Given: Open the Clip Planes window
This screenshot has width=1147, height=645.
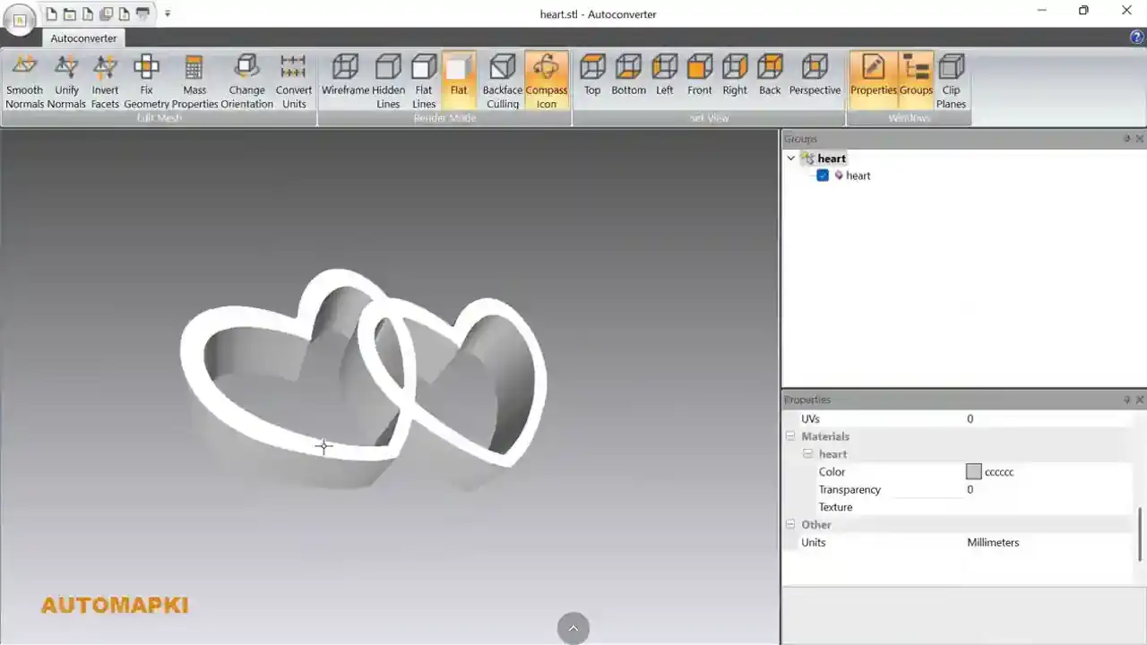Looking at the screenshot, I should click(x=951, y=79).
